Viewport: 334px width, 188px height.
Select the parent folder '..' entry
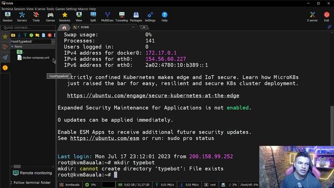tap(20, 52)
